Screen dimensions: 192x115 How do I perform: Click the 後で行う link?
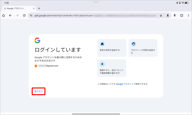[x=39, y=91]
